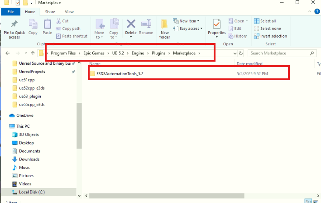Refresh the Marketplace folder view
The height and width of the screenshot is (203, 321).
(241, 53)
